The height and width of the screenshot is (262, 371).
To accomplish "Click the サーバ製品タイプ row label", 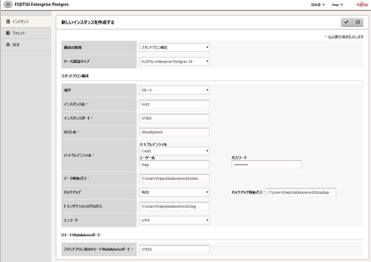I will point(77,61).
